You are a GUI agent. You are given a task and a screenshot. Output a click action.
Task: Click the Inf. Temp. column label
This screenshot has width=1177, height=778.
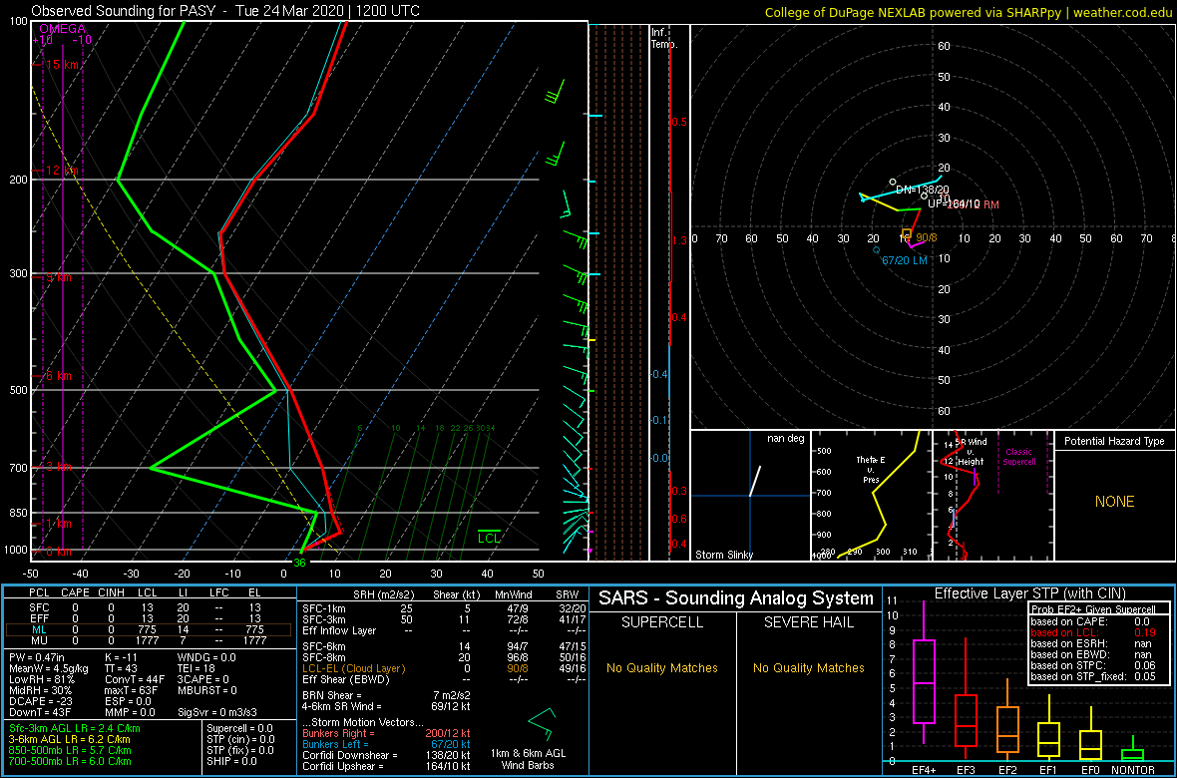pos(663,38)
